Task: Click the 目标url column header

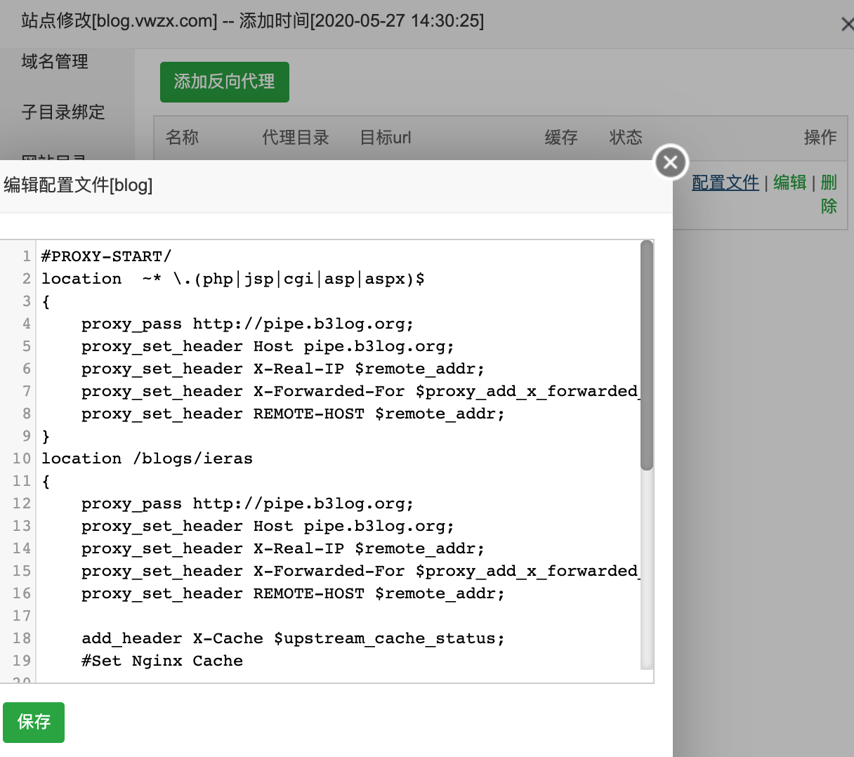Action: pos(385,138)
